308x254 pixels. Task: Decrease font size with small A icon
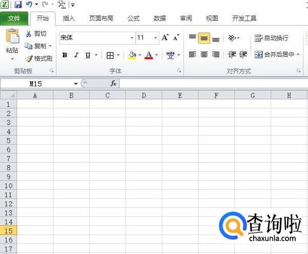176,37
